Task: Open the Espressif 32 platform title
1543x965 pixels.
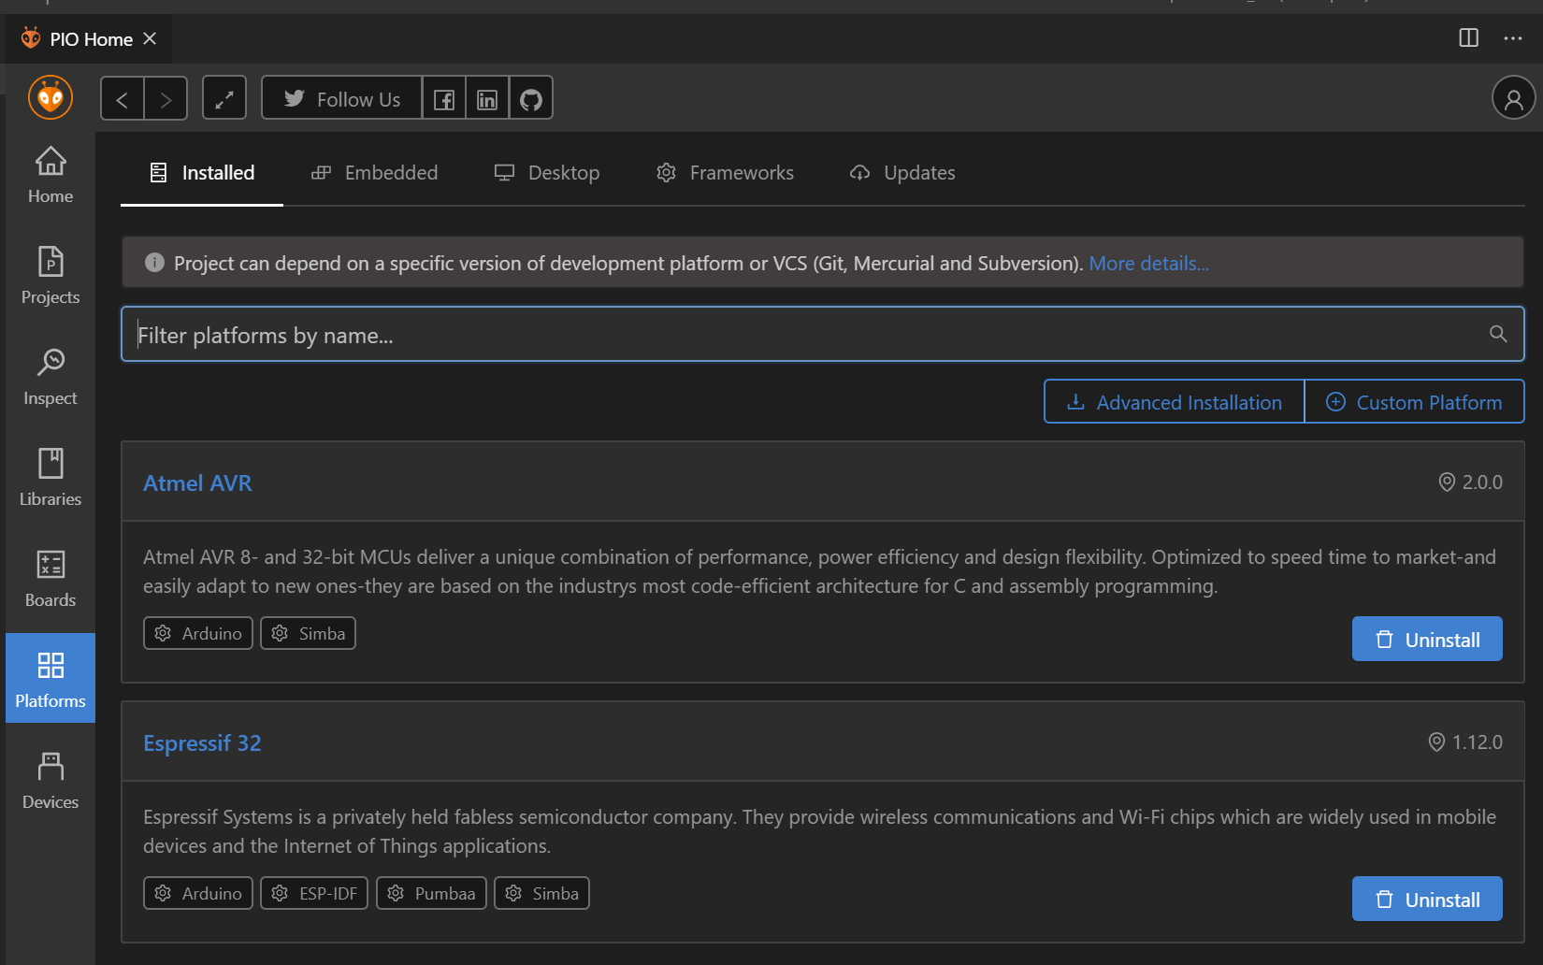Action: pyautogui.click(x=202, y=743)
